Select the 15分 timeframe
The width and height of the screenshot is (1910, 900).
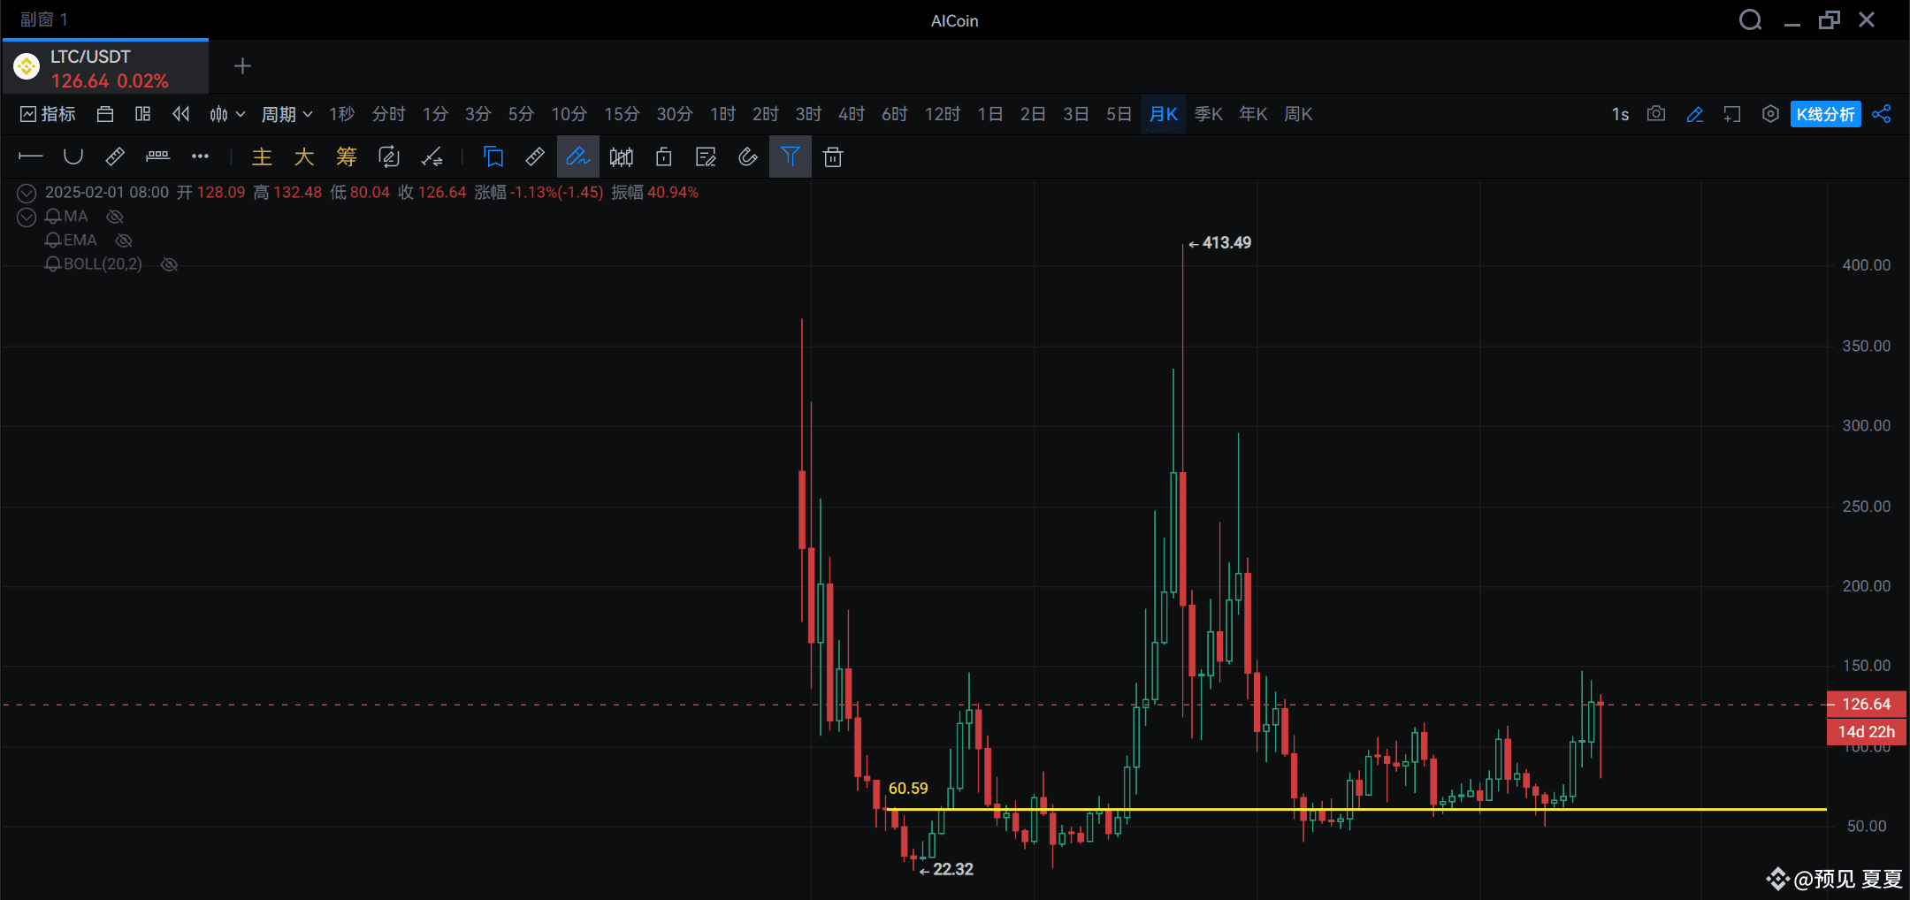622,114
